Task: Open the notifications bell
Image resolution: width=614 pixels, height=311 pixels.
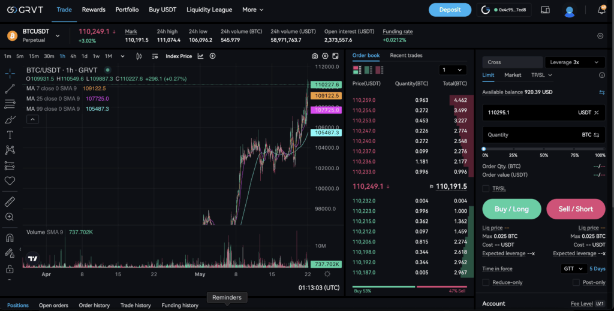Action: tap(601, 10)
